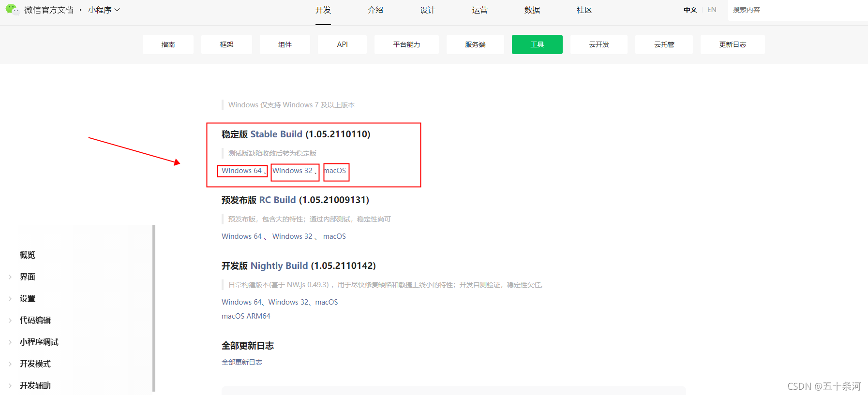Open the 全部更新日志 link
The height and width of the screenshot is (395, 868).
pyautogui.click(x=242, y=362)
